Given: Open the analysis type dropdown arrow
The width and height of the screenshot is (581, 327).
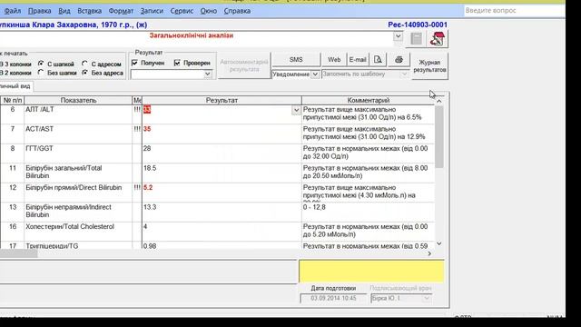Looking at the screenshot, I should tap(398, 36).
